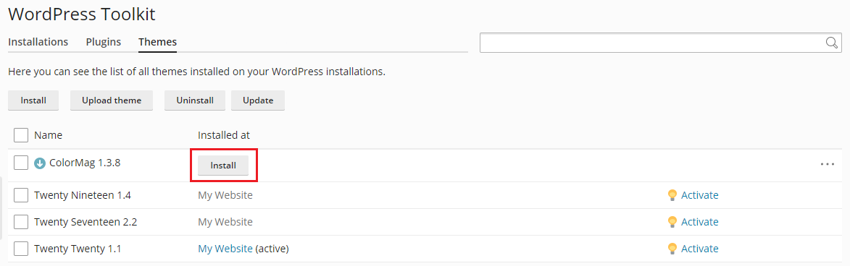Check the ColorMag 1.3.8 checkbox
The height and width of the screenshot is (266, 850).
pos(20,162)
